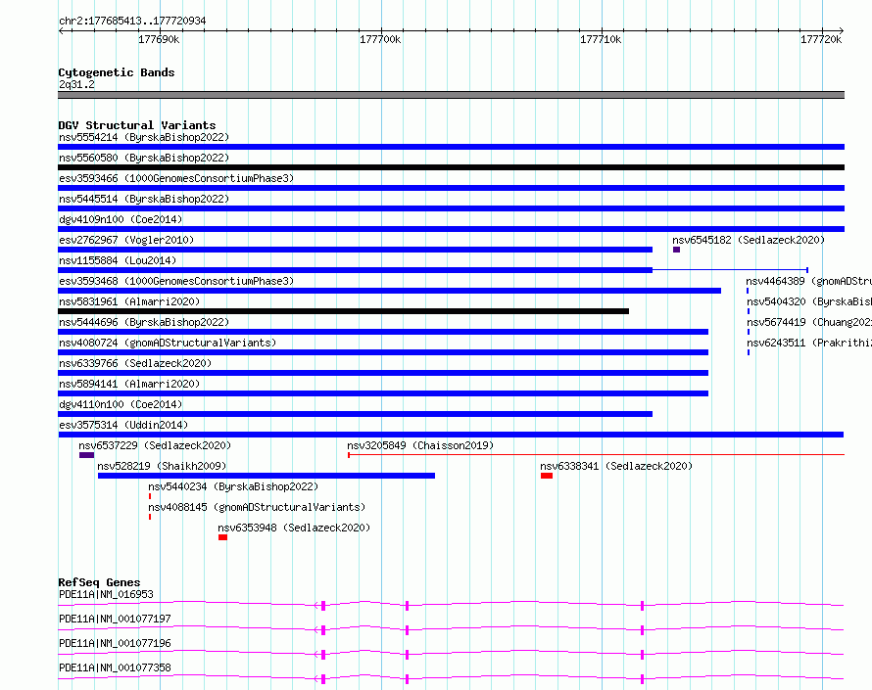Open the esv3593466 1000GenomesConsortiumPhase3 label
Viewport: 872px width, 690px height.
coord(176,178)
